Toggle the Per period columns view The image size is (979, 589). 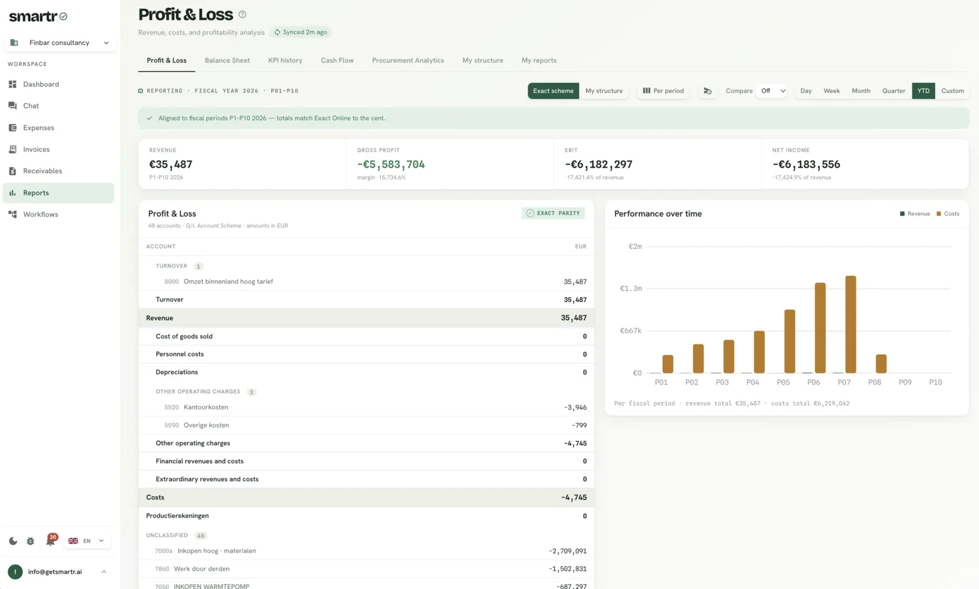[x=663, y=91]
